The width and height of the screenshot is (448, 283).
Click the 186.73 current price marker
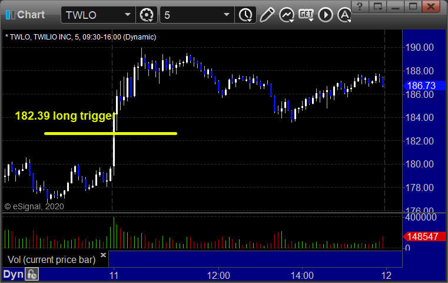tap(424, 85)
